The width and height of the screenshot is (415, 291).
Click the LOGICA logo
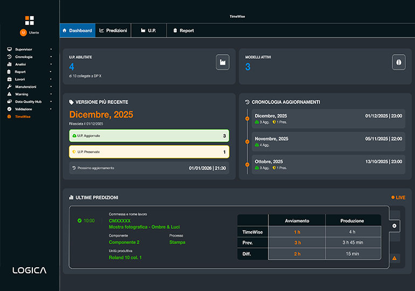point(30,271)
